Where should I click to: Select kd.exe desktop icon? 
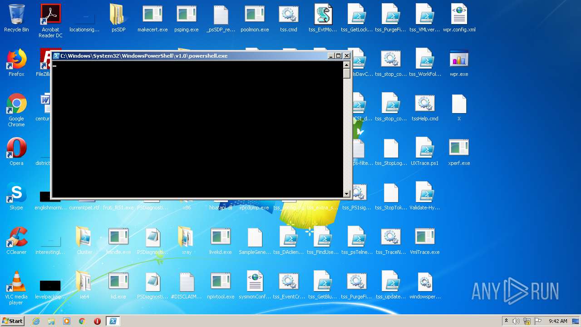(x=118, y=286)
